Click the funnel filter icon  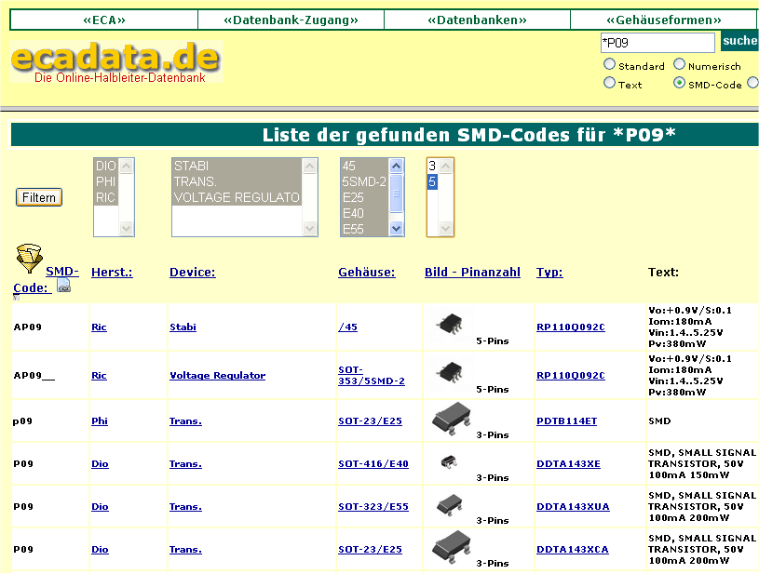[29, 258]
